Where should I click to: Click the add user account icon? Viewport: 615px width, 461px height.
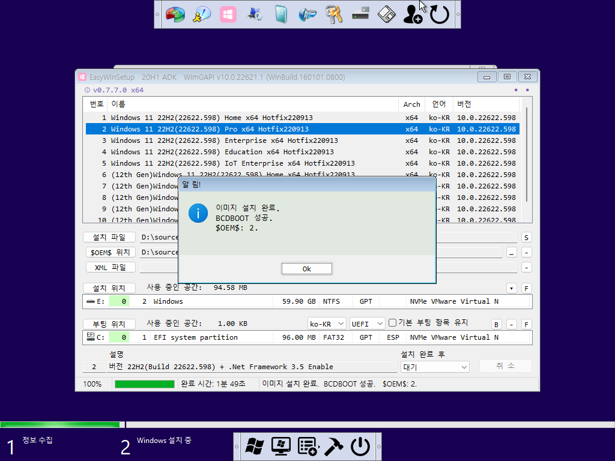coord(413,15)
